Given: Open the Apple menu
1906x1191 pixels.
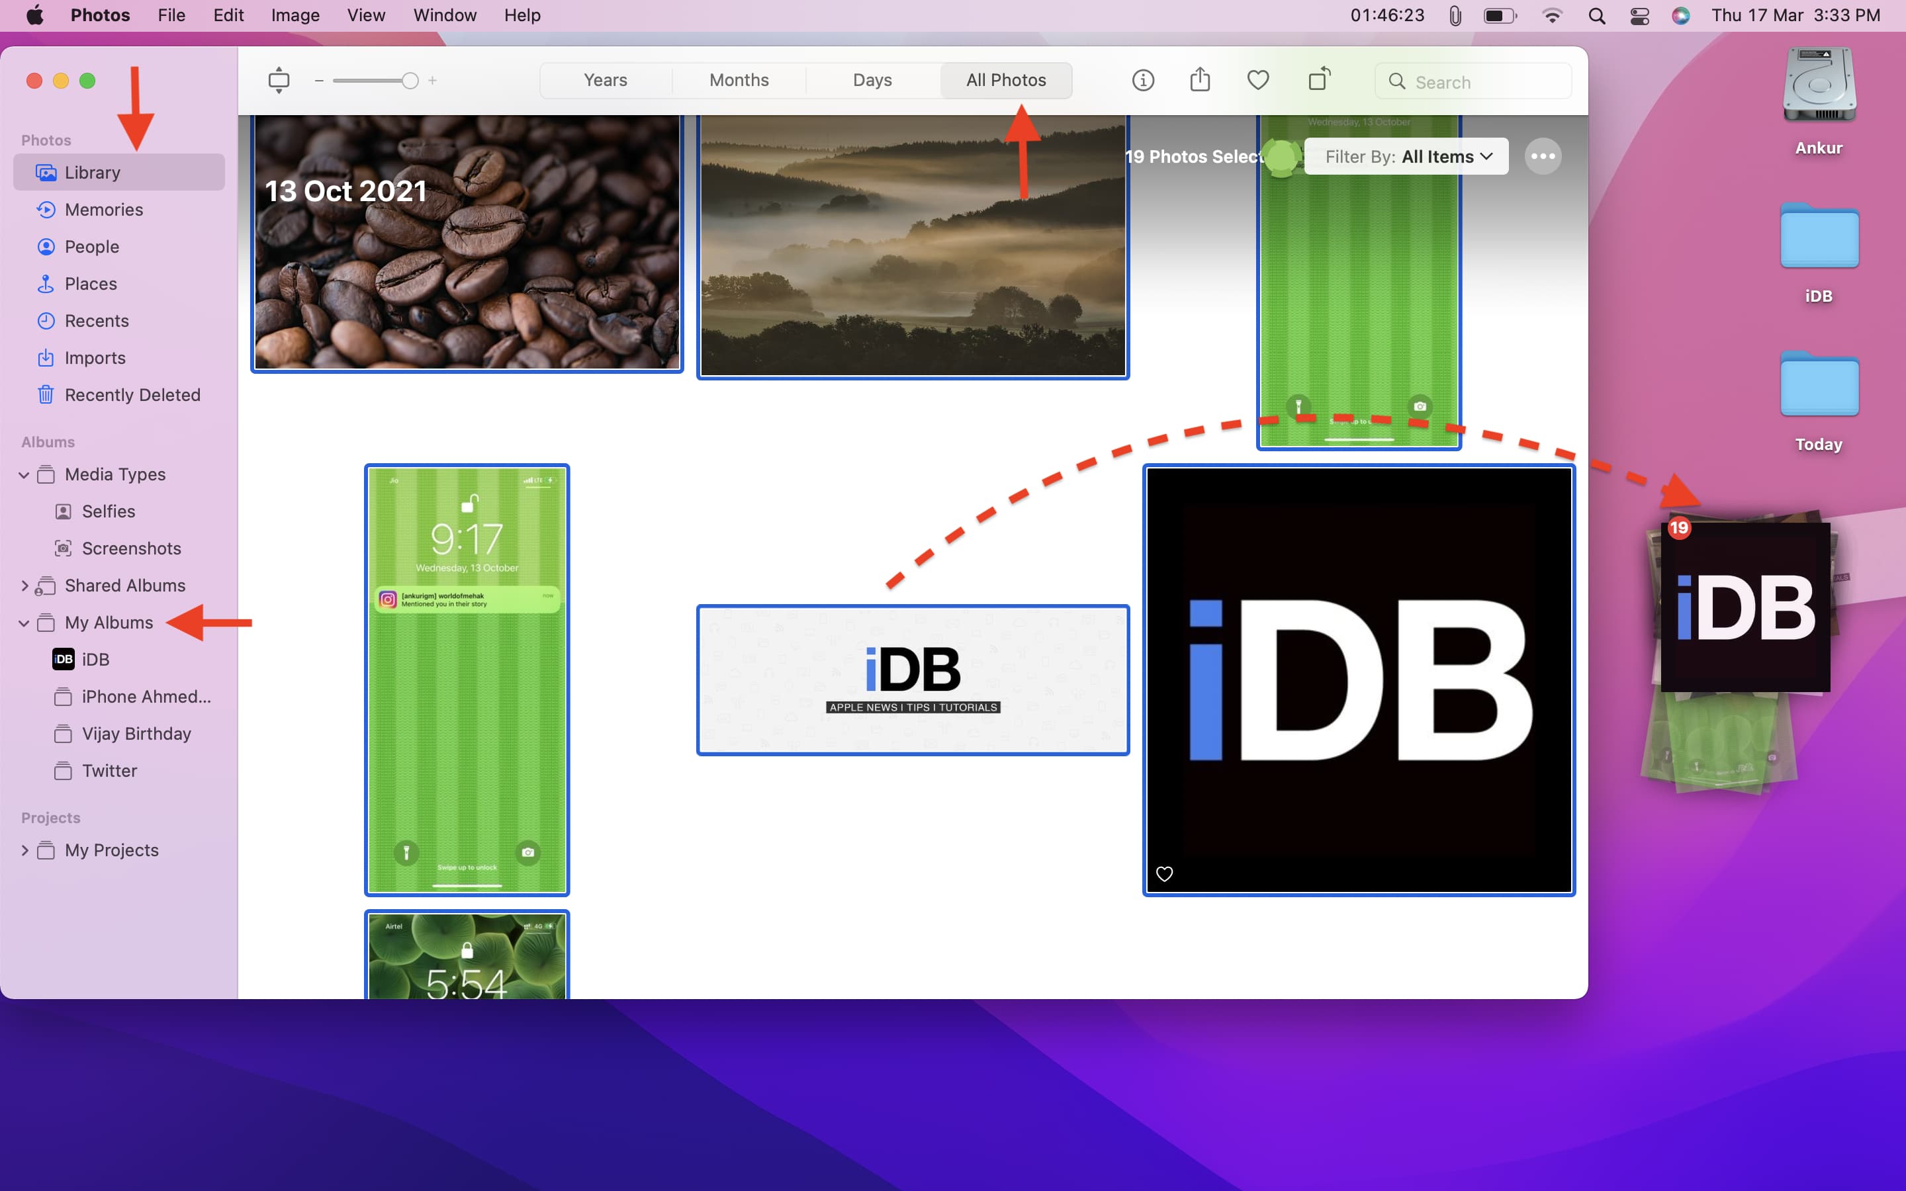Looking at the screenshot, I should coord(34,15).
